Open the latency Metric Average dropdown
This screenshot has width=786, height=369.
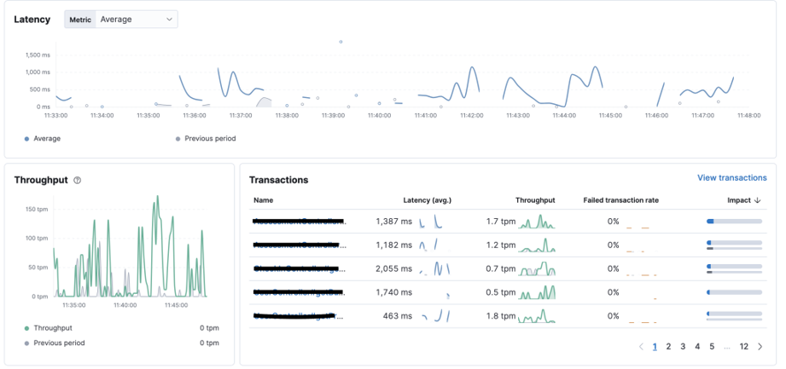click(x=121, y=20)
